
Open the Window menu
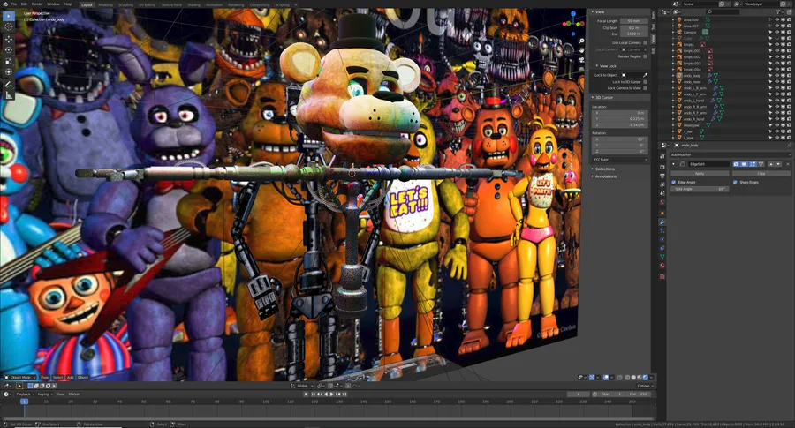tap(53, 4)
